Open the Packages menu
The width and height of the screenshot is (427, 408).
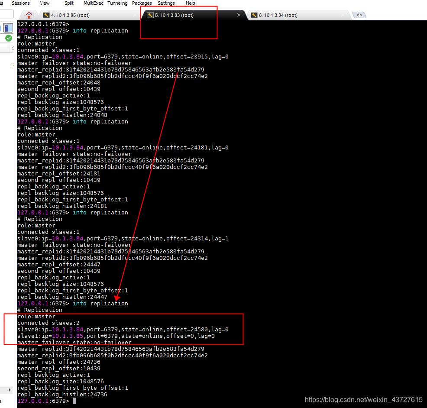click(x=142, y=3)
